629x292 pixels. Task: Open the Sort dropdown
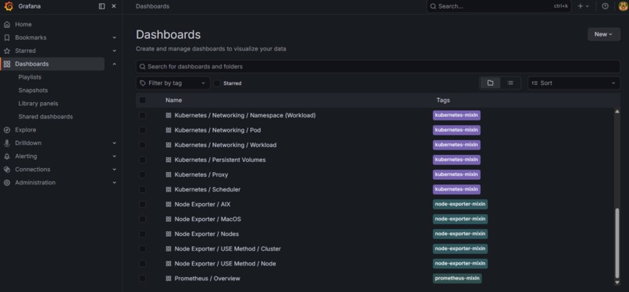(x=574, y=83)
